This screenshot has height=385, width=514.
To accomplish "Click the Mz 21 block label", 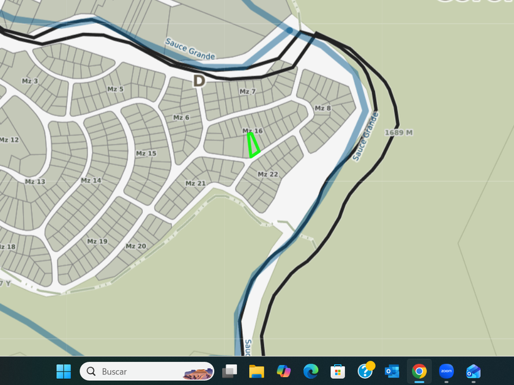I will point(195,183).
